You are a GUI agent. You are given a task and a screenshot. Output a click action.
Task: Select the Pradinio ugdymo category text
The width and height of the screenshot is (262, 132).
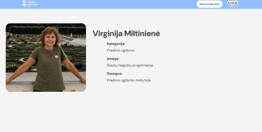tap(120, 50)
